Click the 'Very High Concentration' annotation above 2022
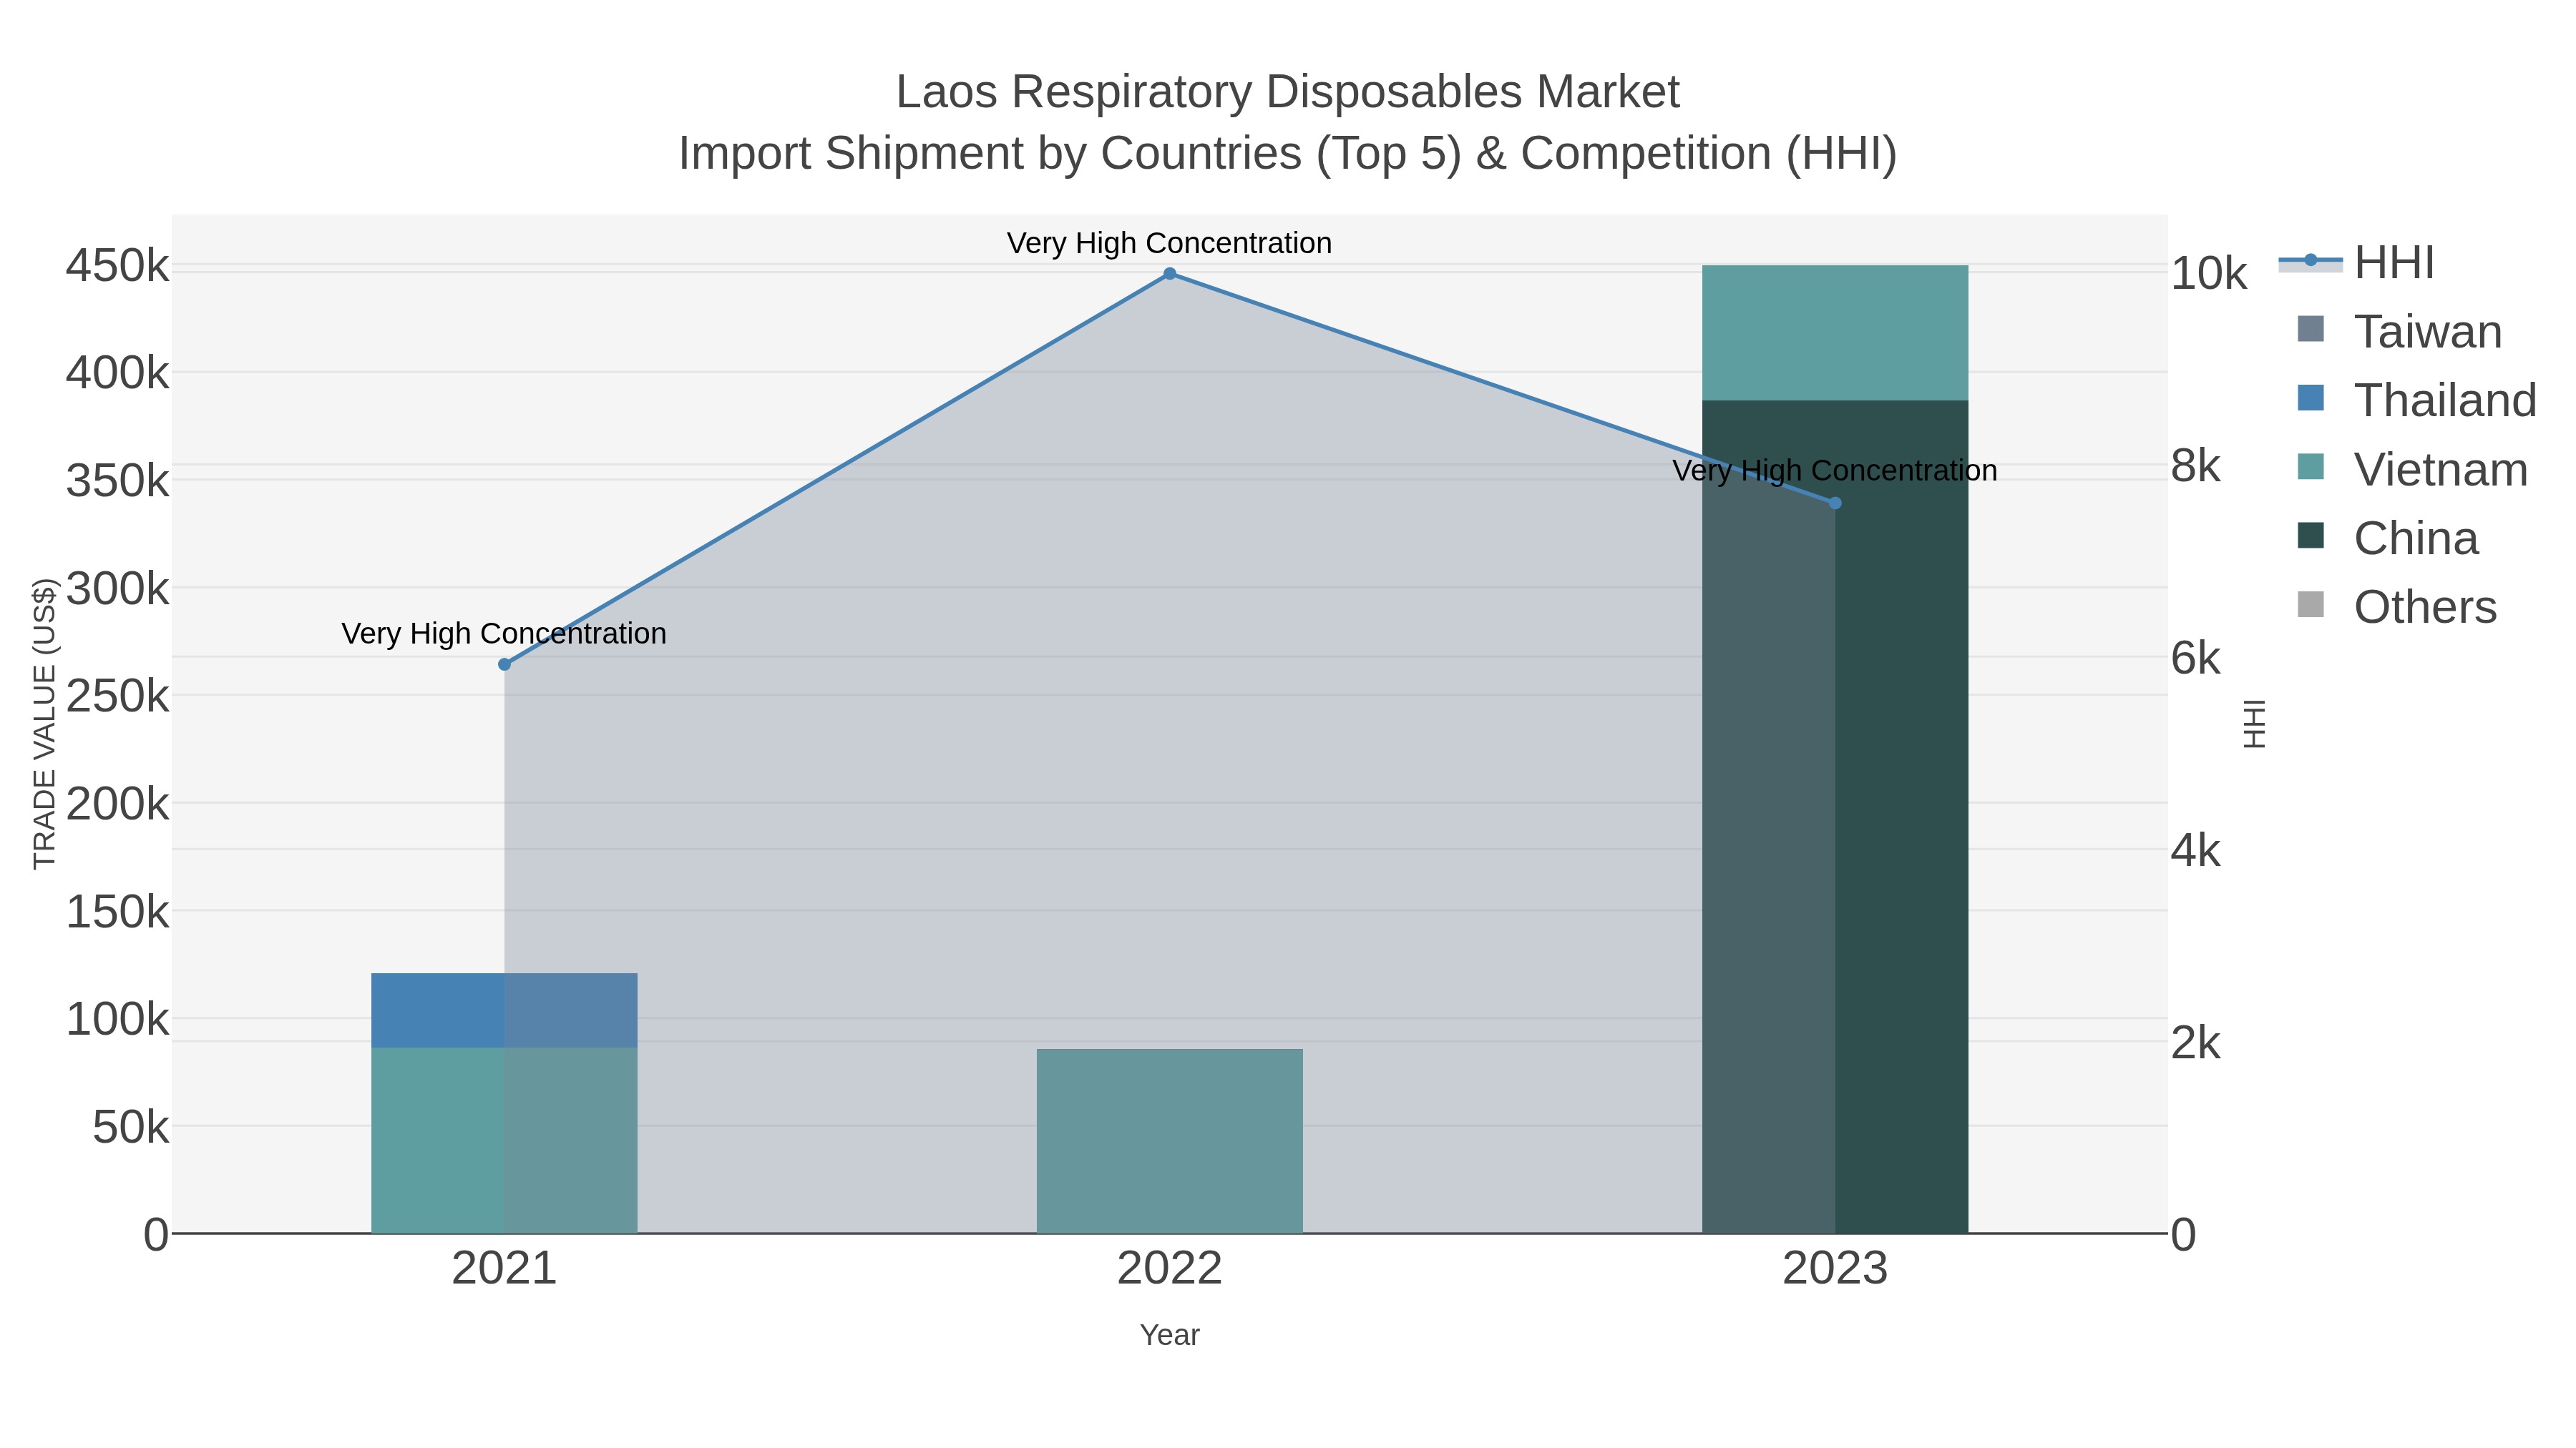The height and width of the screenshot is (1448, 2576). [x=1169, y=243]
